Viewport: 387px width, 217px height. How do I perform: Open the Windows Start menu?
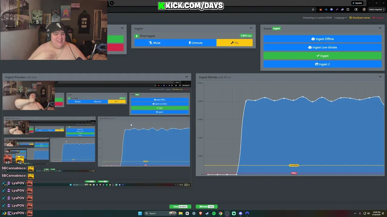point(140,213)
